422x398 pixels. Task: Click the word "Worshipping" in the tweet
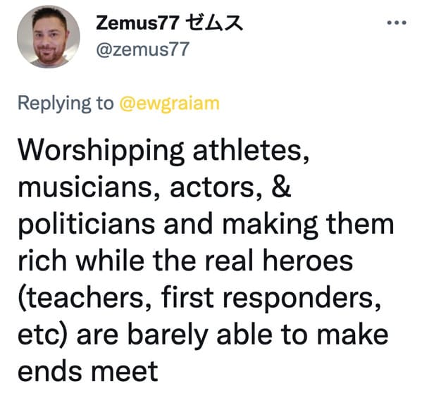coord(101,151)
